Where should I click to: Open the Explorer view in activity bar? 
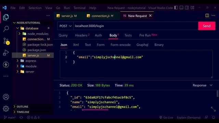click(6, 17)
